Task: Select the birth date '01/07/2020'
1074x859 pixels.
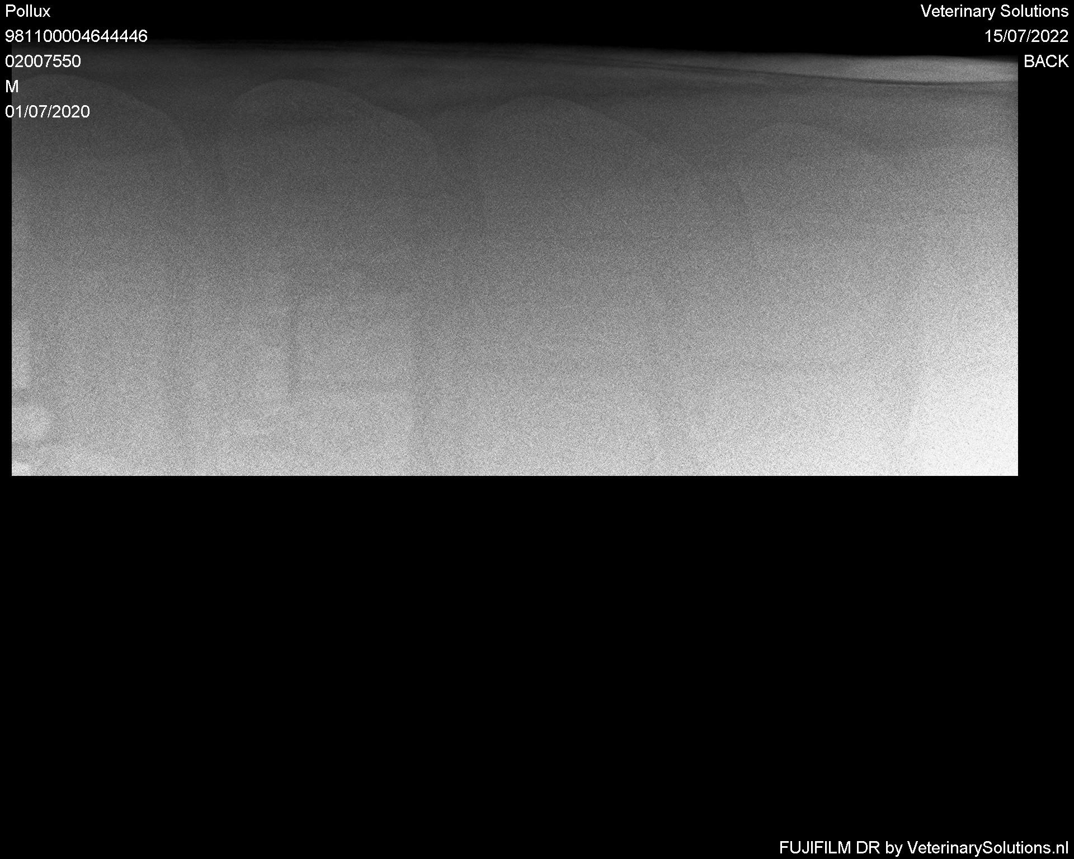Action: 48,112
